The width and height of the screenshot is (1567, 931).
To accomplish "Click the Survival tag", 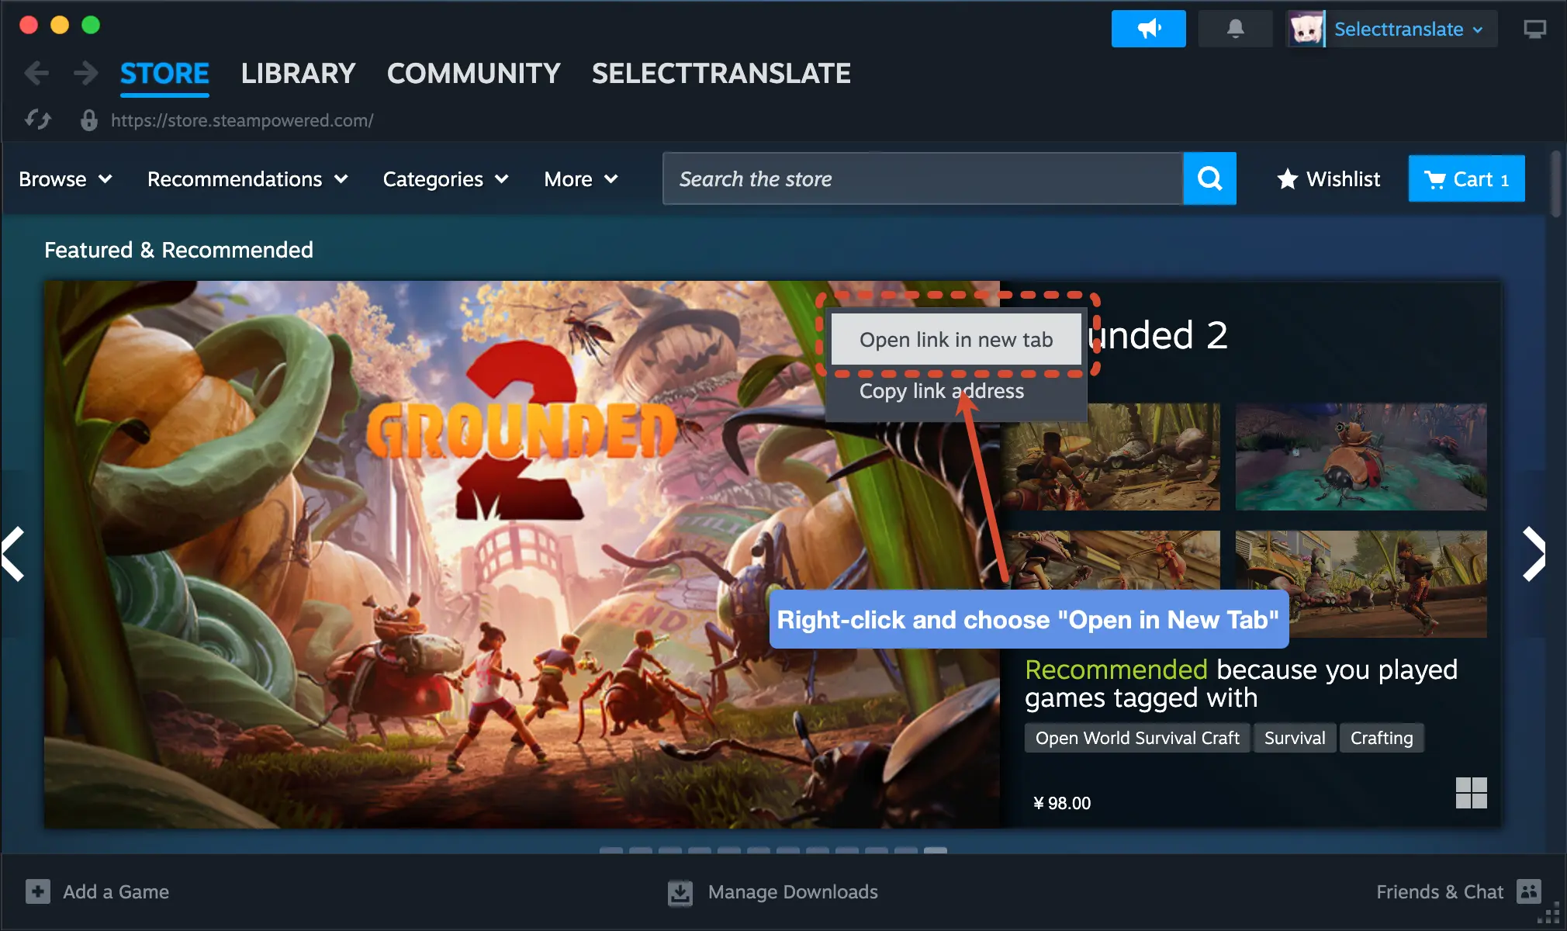I will pyautogui.click(x=1295, y=738).
